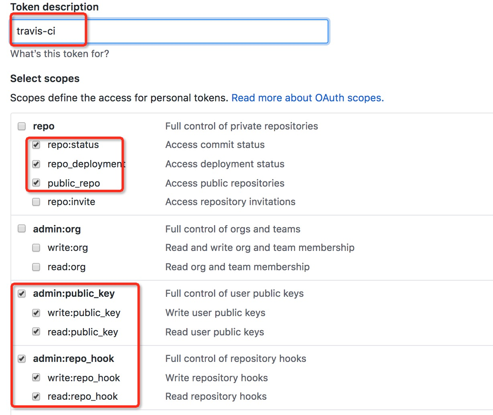The width and height of the screenshot is (493, 415).
Task: Enable the admin:org checkbox
Action: pyautogui.click(x=22, y=229)
